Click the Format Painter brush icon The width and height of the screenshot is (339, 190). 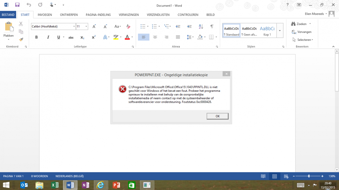coord(21,39)
